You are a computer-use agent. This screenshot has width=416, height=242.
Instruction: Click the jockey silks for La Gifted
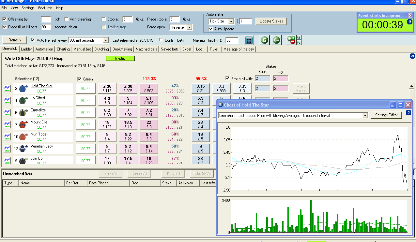click(x=23, y=101)
